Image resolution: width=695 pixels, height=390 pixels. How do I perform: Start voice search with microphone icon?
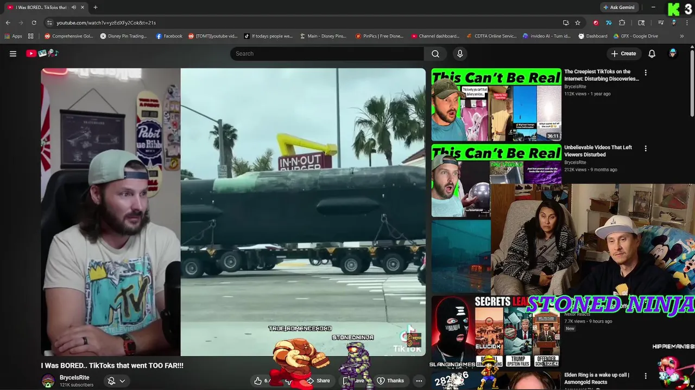(460, 54)
